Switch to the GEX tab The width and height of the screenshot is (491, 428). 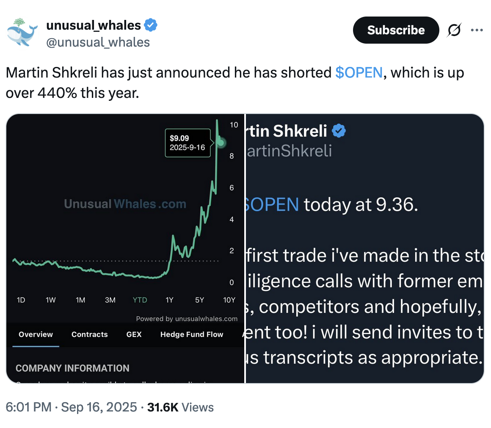click(x=134, y=334)
